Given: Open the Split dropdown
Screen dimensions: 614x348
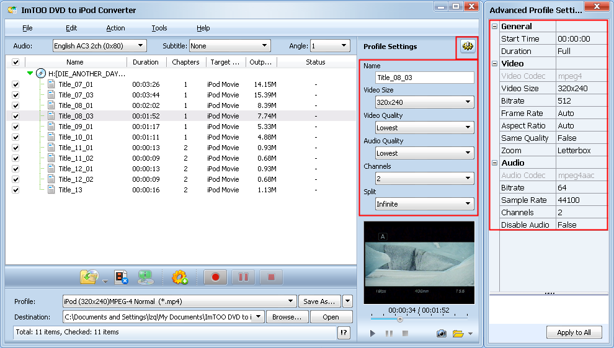Looking at the screenshot, I should [x=424, y=204].
